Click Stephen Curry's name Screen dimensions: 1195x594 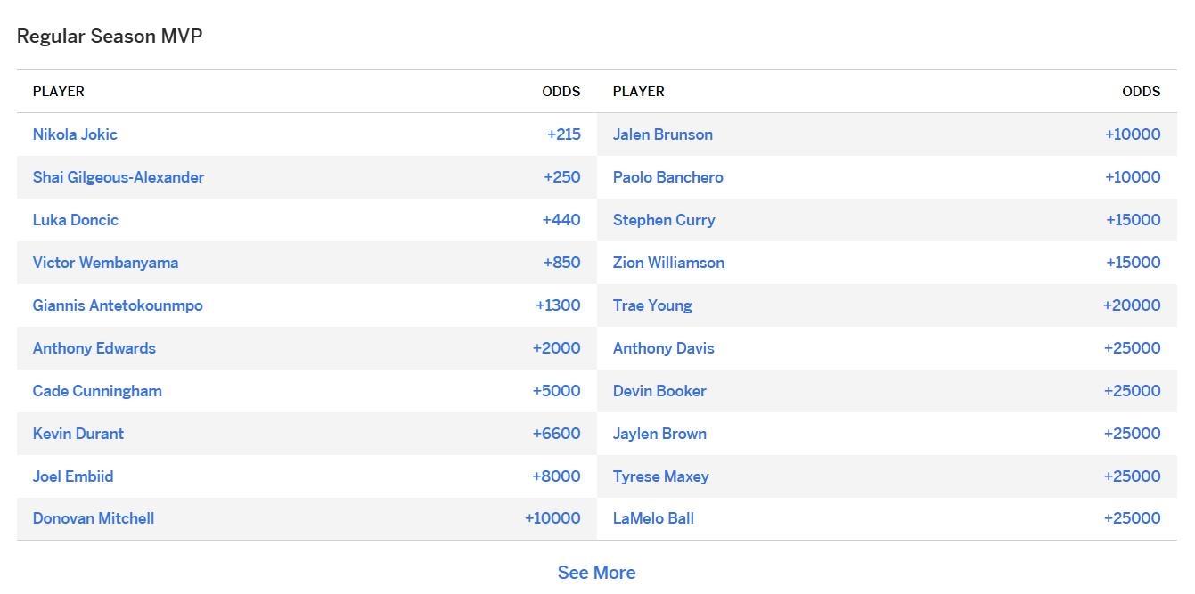coord(664,220)
